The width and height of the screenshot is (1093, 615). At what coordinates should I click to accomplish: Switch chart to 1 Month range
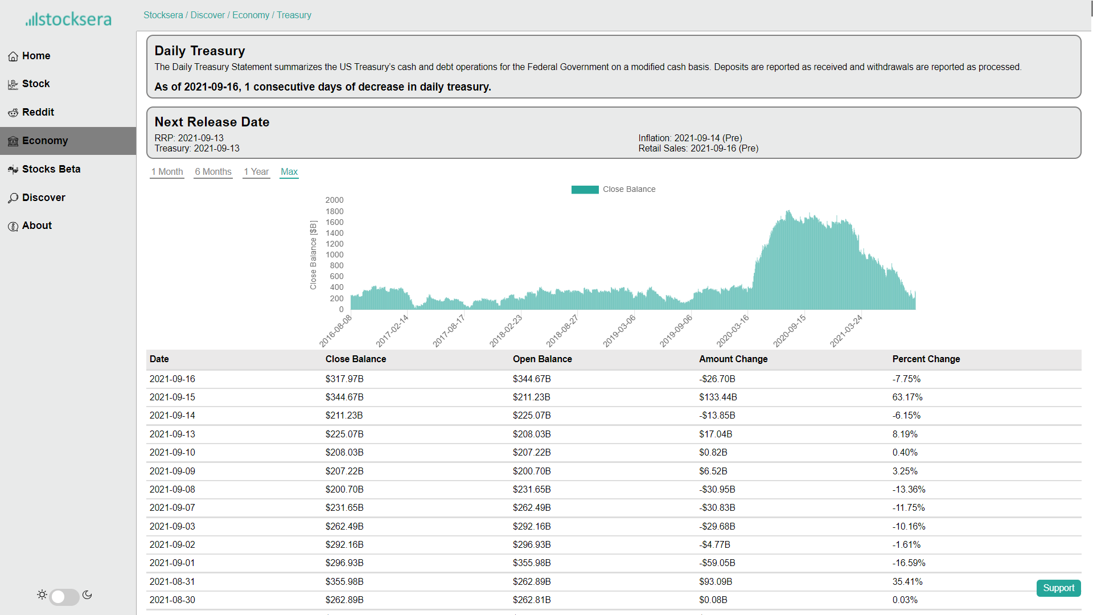pos(167,172)
